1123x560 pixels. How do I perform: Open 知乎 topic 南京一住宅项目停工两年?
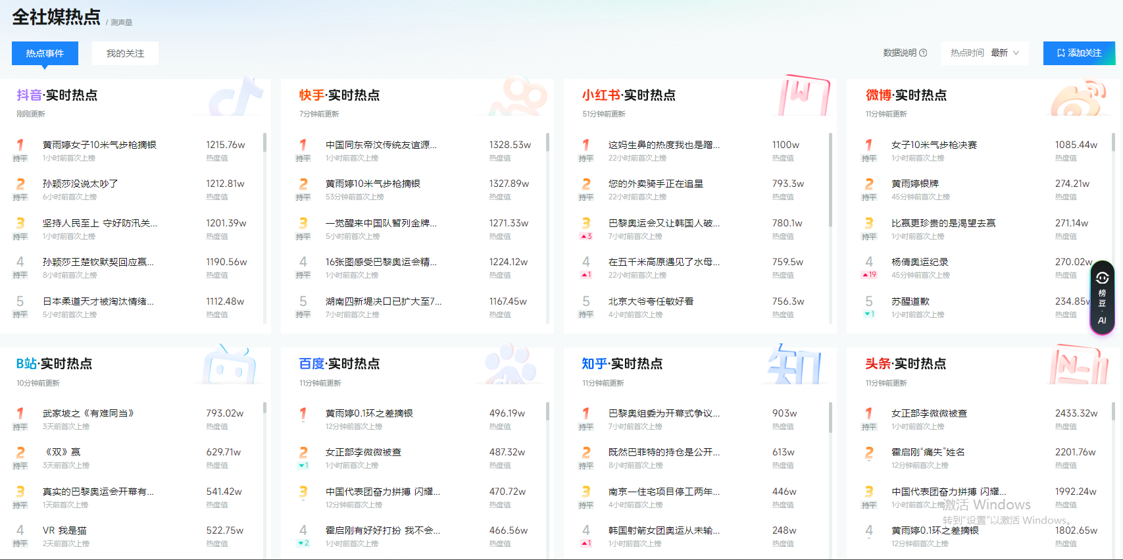[x=664, y=492]
